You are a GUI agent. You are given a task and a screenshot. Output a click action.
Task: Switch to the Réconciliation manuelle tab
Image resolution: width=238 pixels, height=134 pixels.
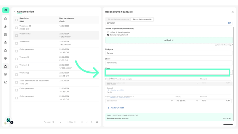point(142,19)
